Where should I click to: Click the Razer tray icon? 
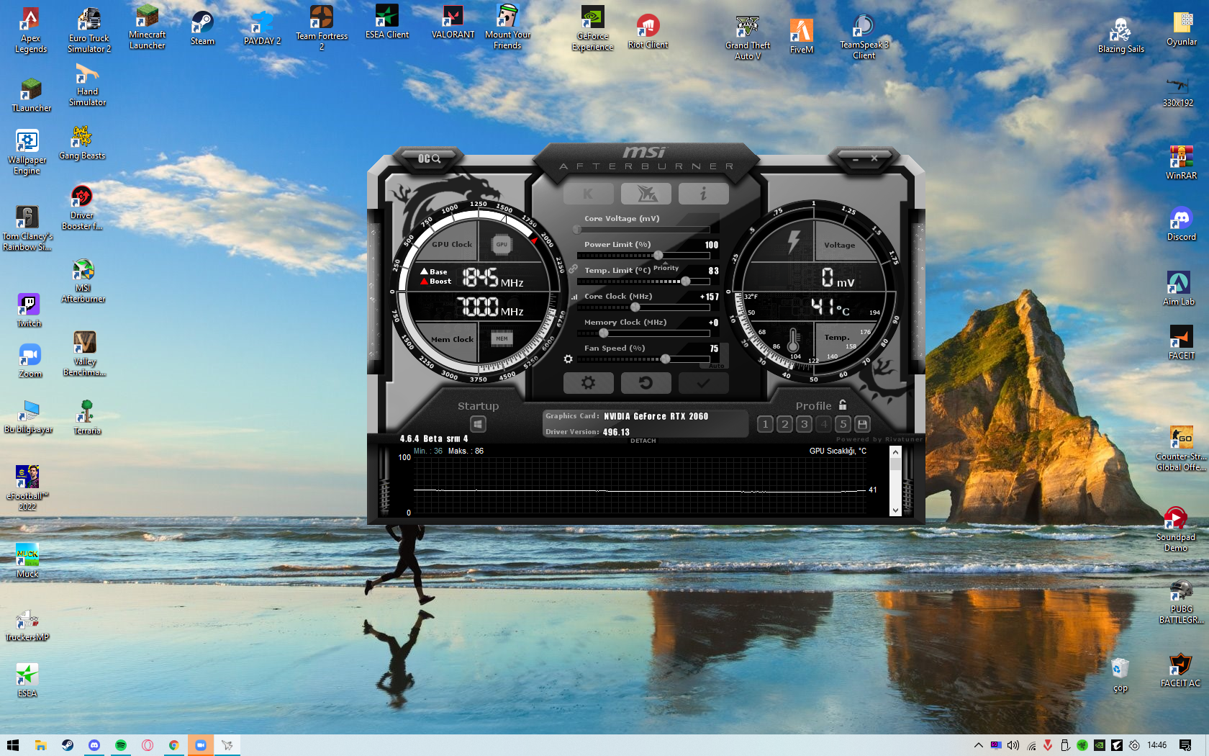pyautogui.click(x=1082, y=745)
